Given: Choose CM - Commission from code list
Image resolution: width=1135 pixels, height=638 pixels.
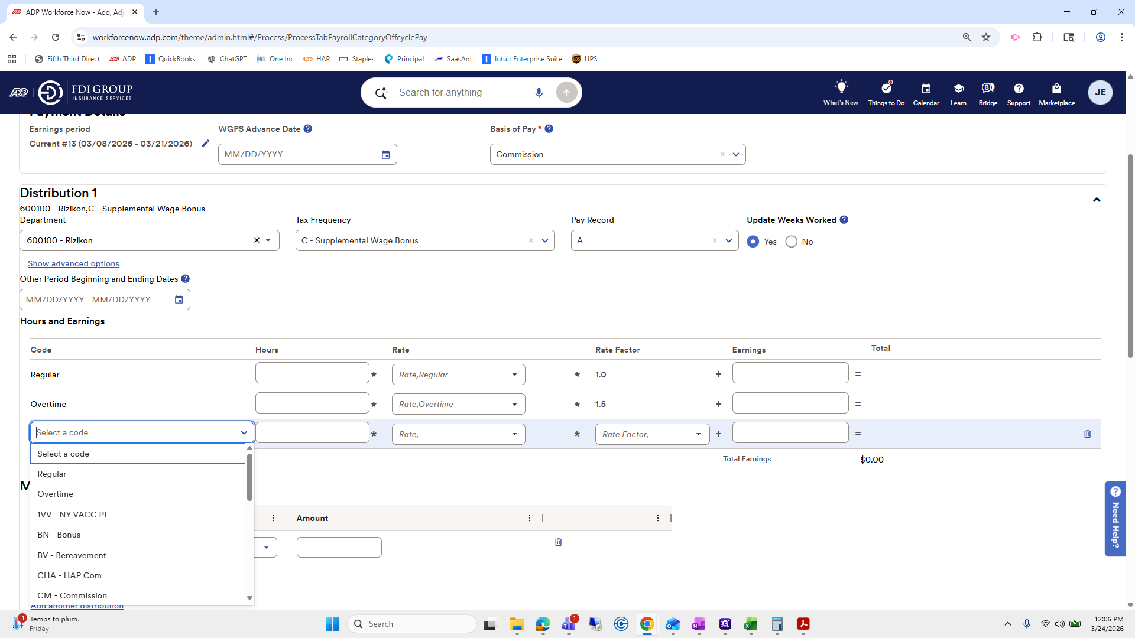Looking at the screenshot, I should point(72,595).
